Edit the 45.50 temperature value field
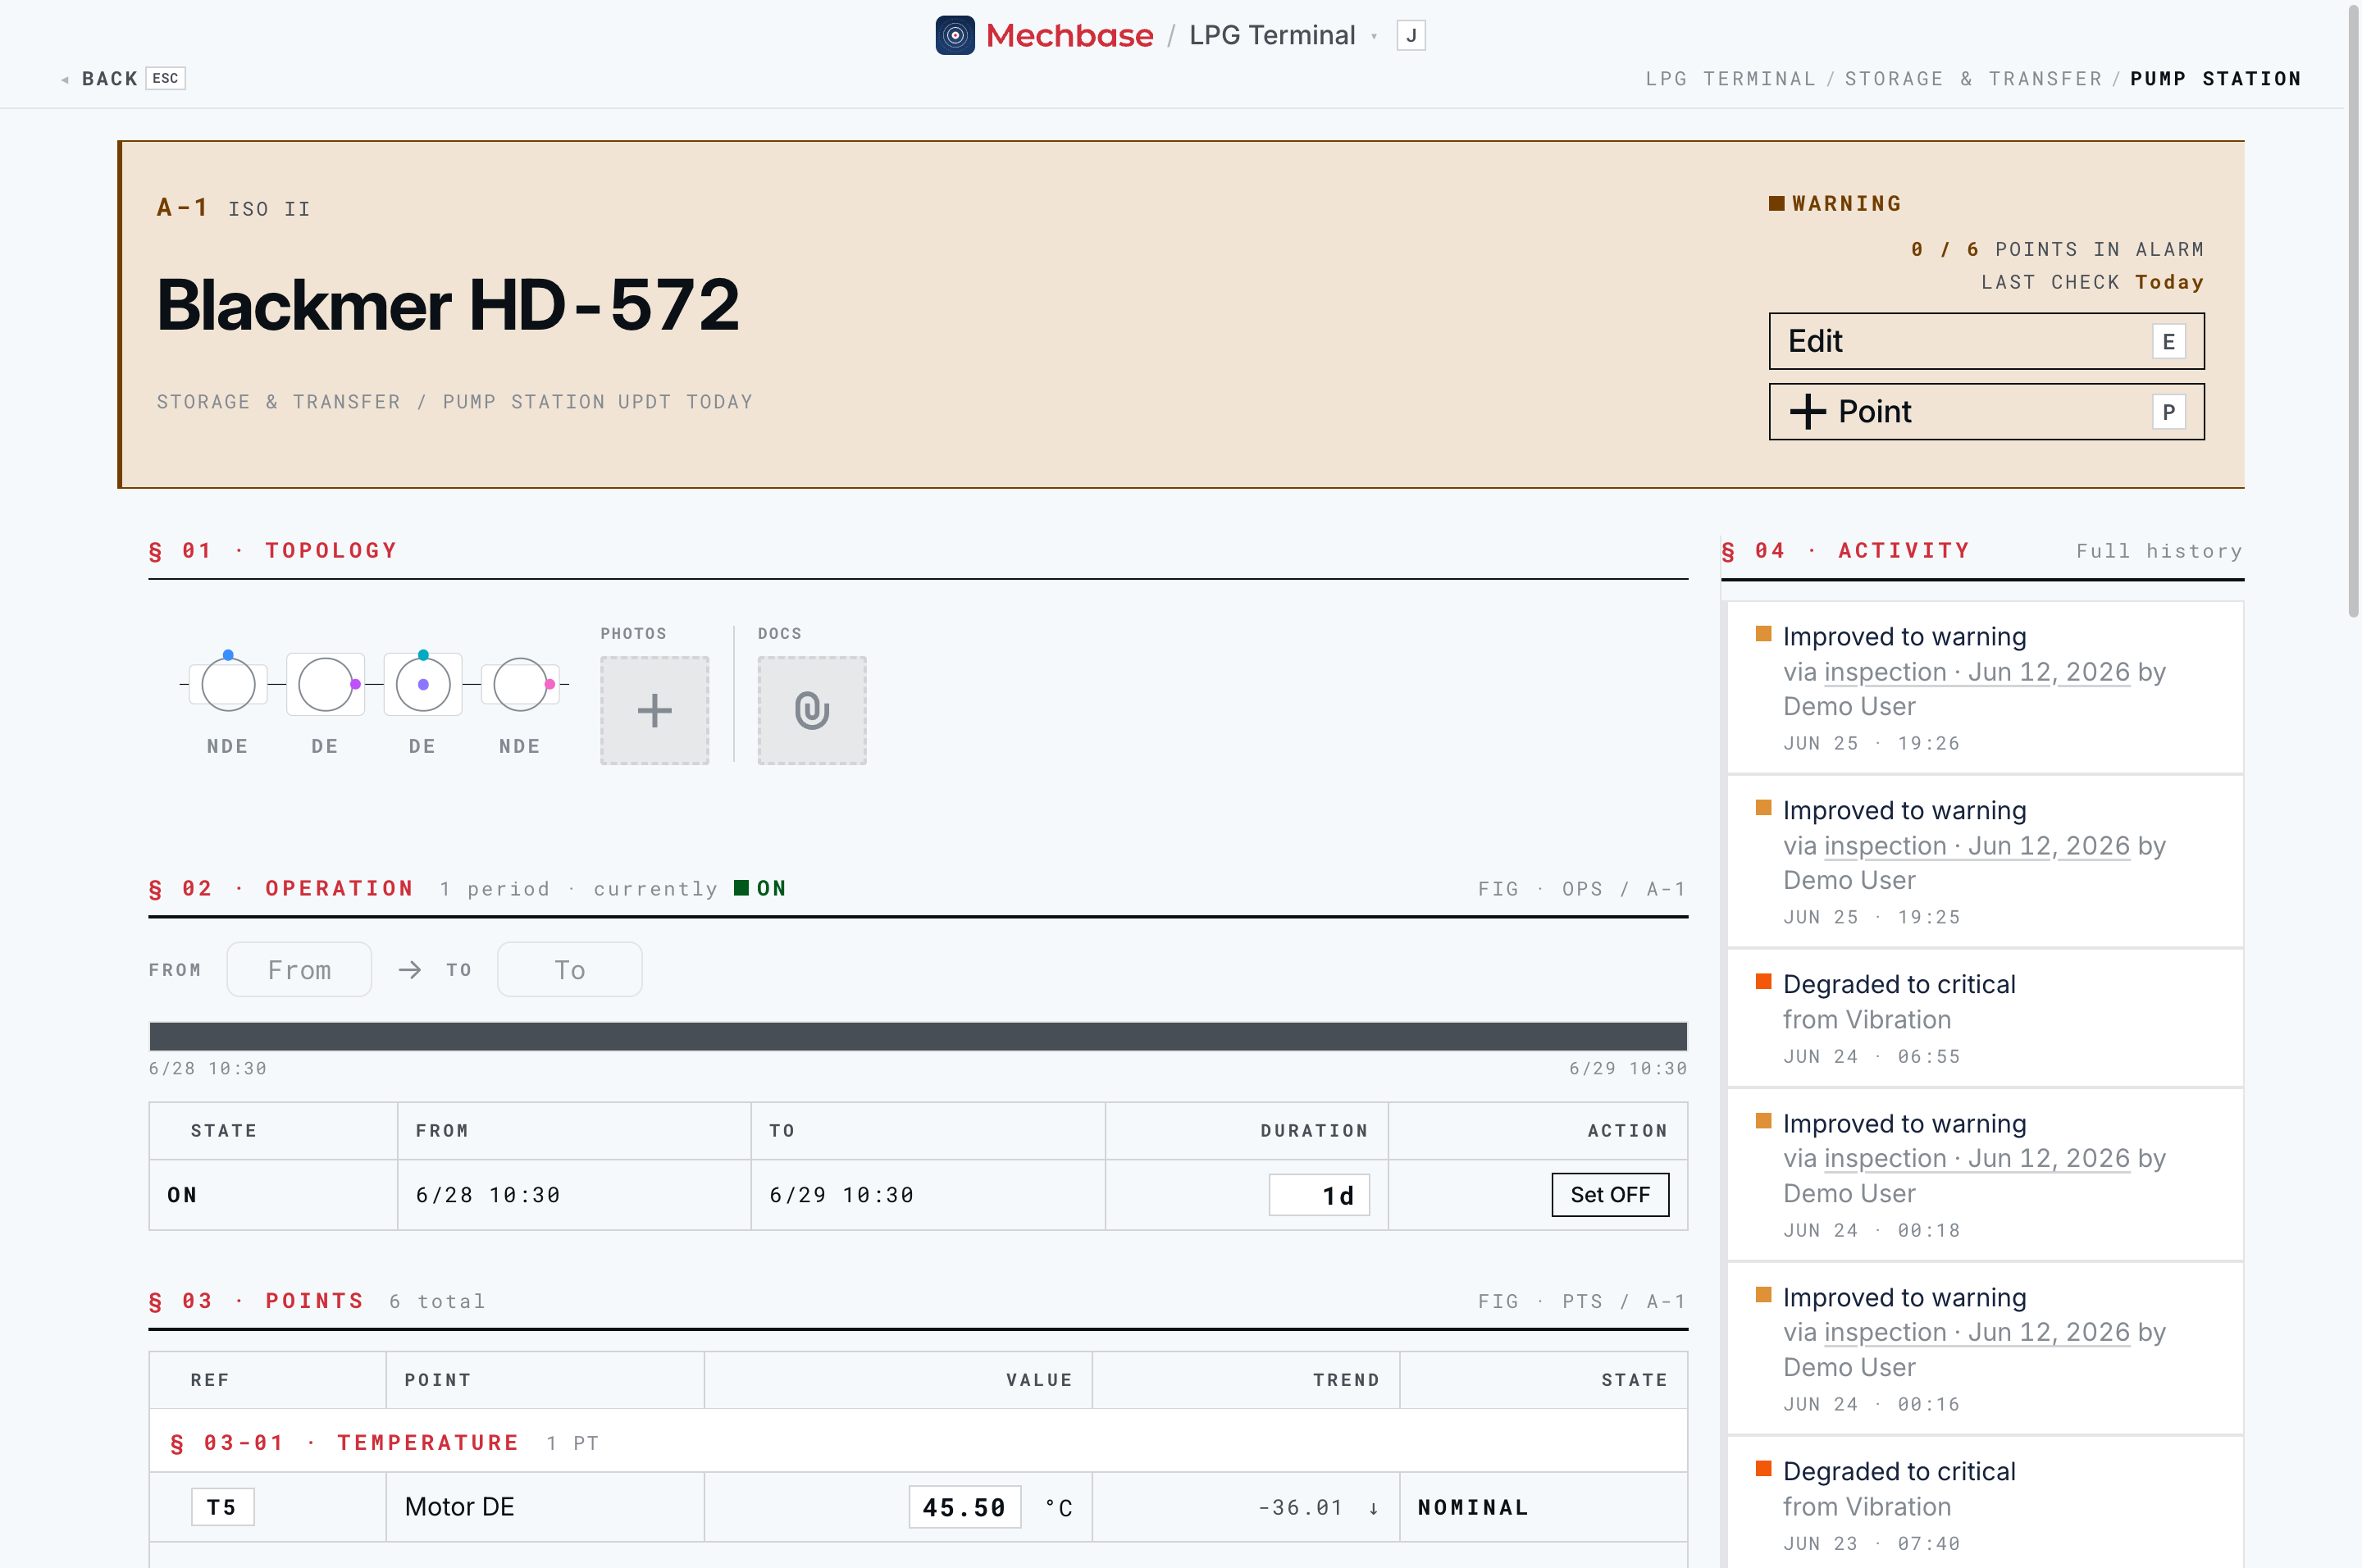Screen dimensions: 2362x1568 pyautogui.click(x=964, y=1508)
